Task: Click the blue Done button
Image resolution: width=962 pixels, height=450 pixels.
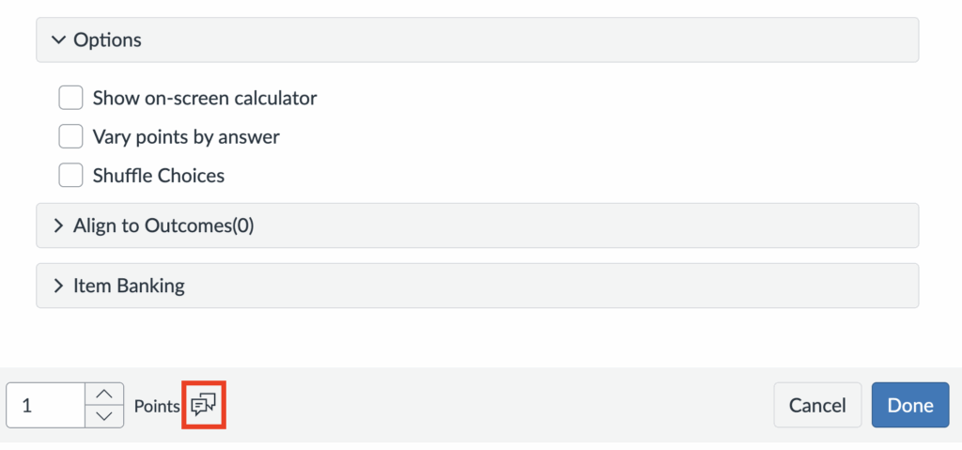Action: pos(909,405)
